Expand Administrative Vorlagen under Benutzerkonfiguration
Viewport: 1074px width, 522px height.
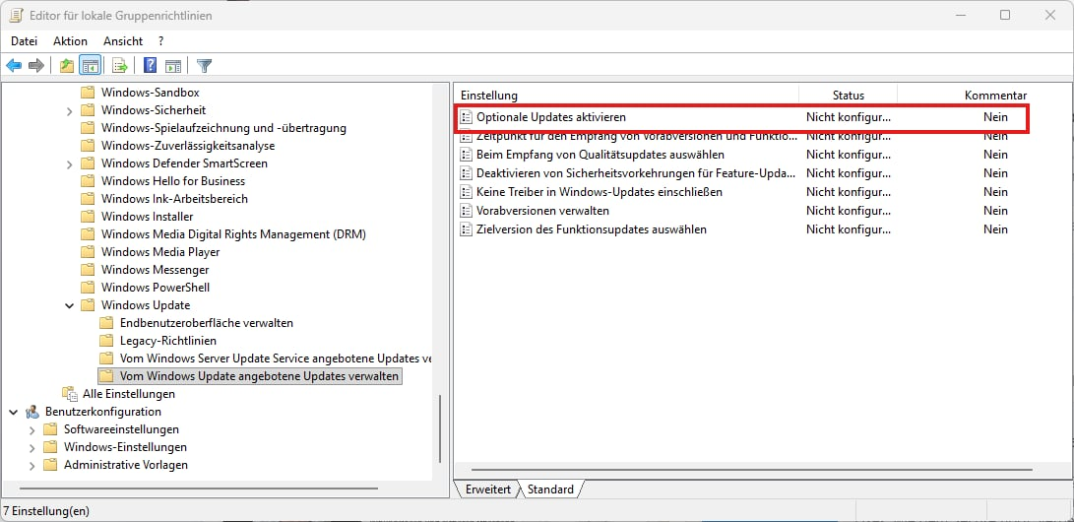pyautogui.click(x=32, y=465)
